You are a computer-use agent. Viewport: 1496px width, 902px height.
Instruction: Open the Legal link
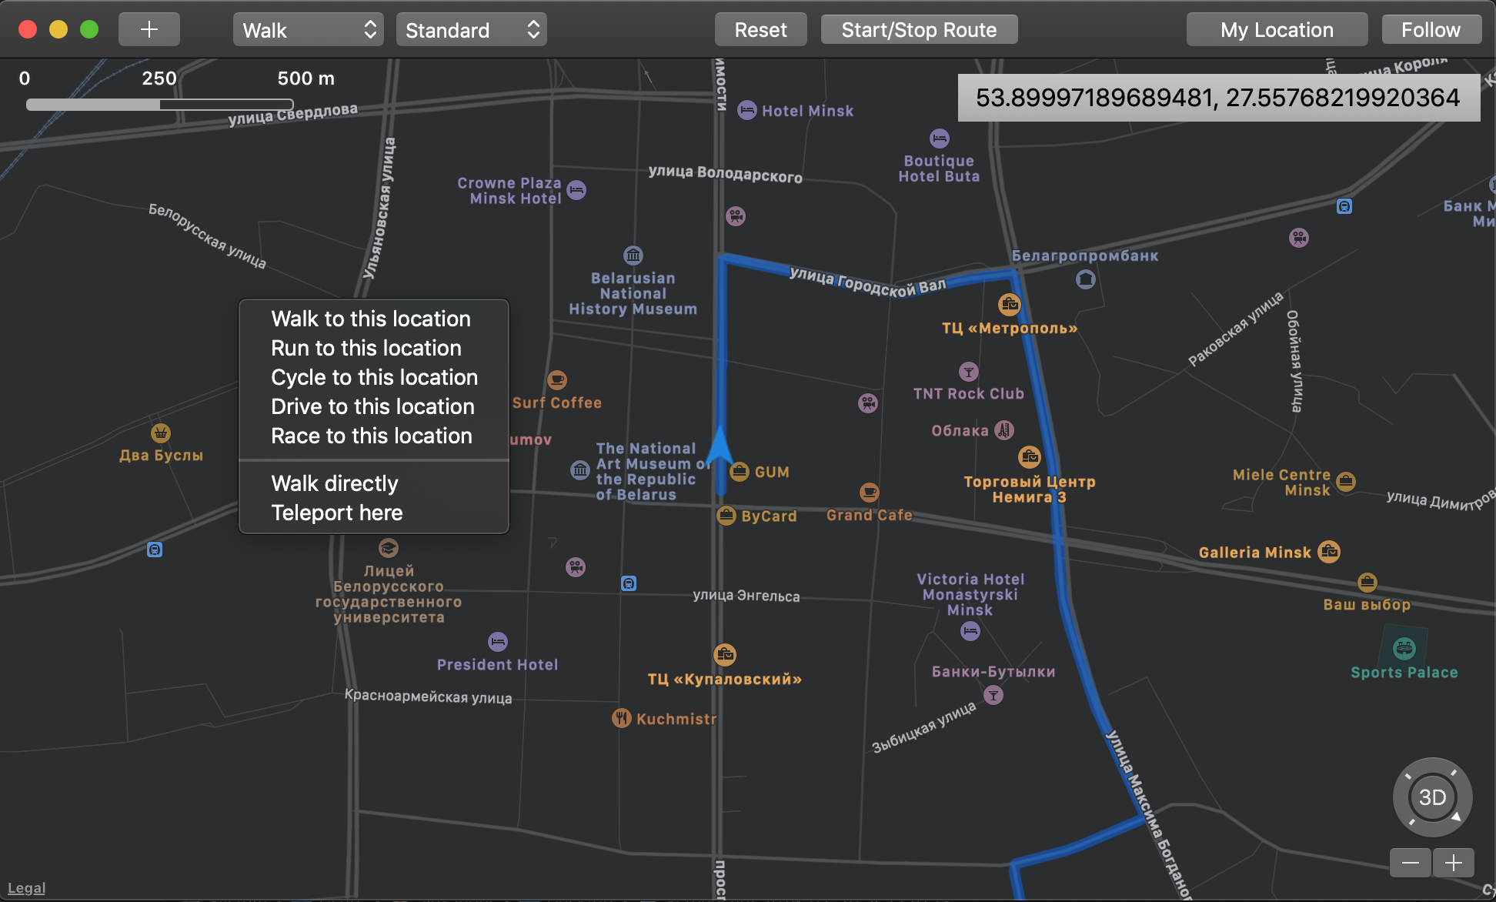26,888
